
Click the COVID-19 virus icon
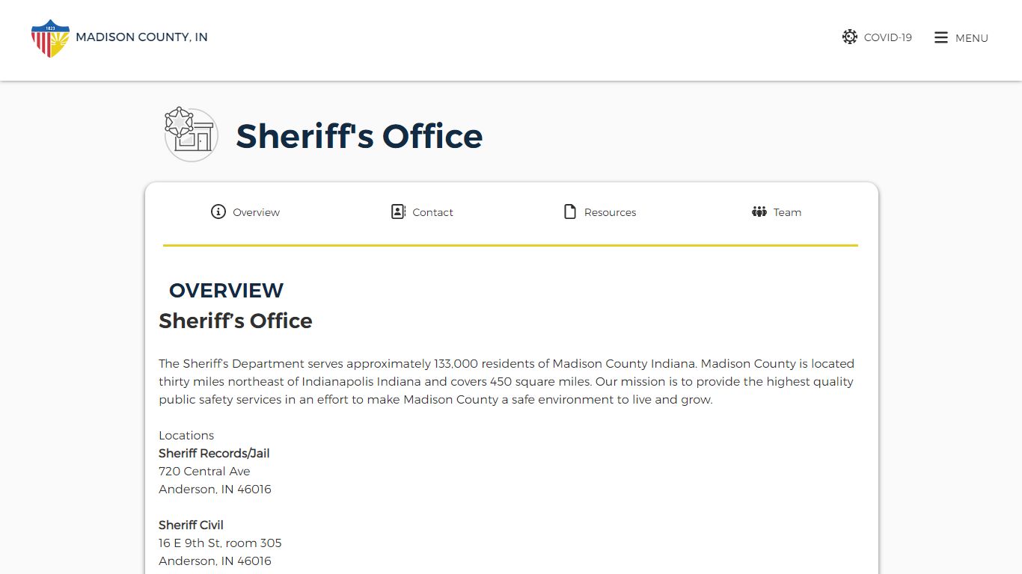[x=849, y=37]
